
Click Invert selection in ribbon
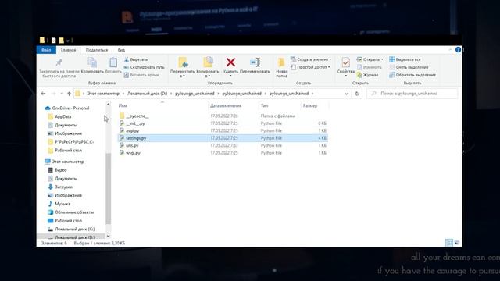(412, 75)
